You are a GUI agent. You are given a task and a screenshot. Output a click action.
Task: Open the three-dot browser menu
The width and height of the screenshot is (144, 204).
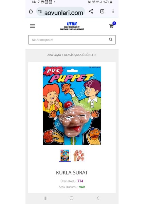pyautogui.click(x=113, y=11)
